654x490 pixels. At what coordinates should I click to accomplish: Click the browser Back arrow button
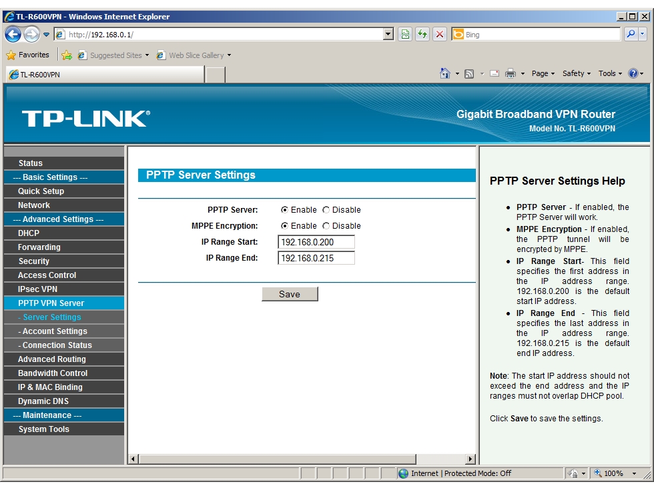[13, 34]
